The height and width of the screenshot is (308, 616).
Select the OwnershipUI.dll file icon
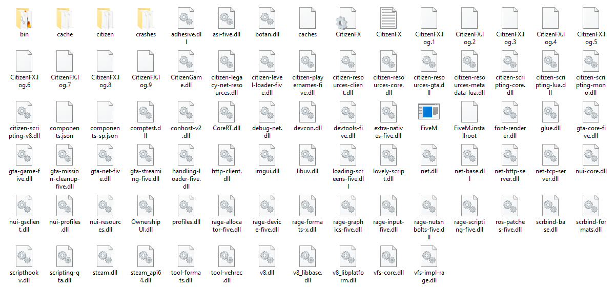coord(146,206)
